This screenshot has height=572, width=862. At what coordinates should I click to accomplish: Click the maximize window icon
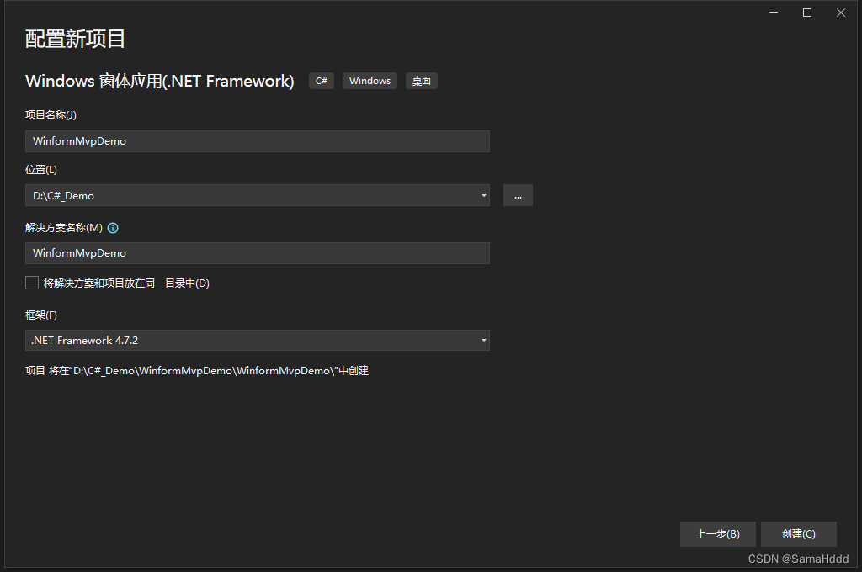tap(806, 13)
